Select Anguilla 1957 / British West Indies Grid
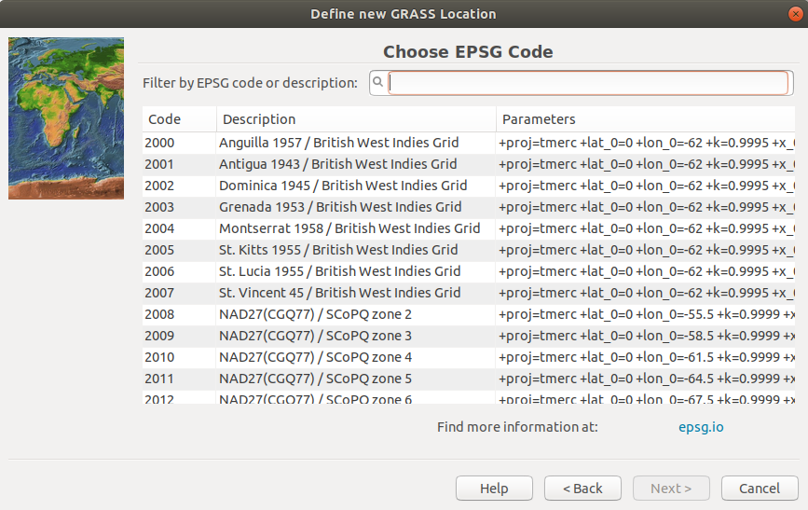This screenshot has height=510, width=808. (356, 143)
